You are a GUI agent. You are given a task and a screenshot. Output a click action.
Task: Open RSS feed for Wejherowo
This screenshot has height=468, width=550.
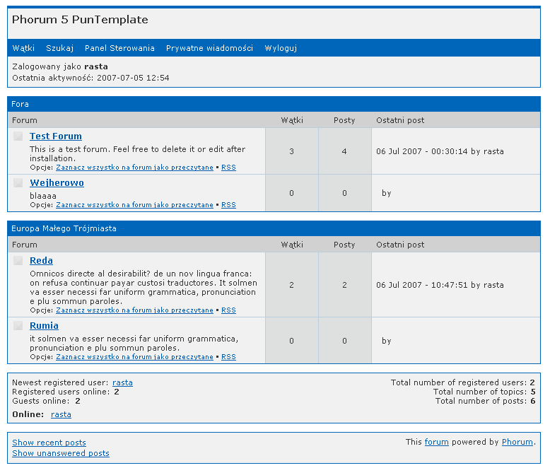pyautogui.click(x=228, y=205)
